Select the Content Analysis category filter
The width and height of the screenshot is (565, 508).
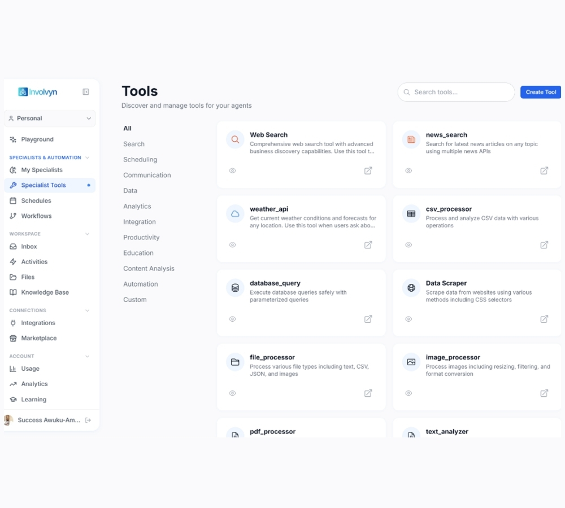click(149, 269)
